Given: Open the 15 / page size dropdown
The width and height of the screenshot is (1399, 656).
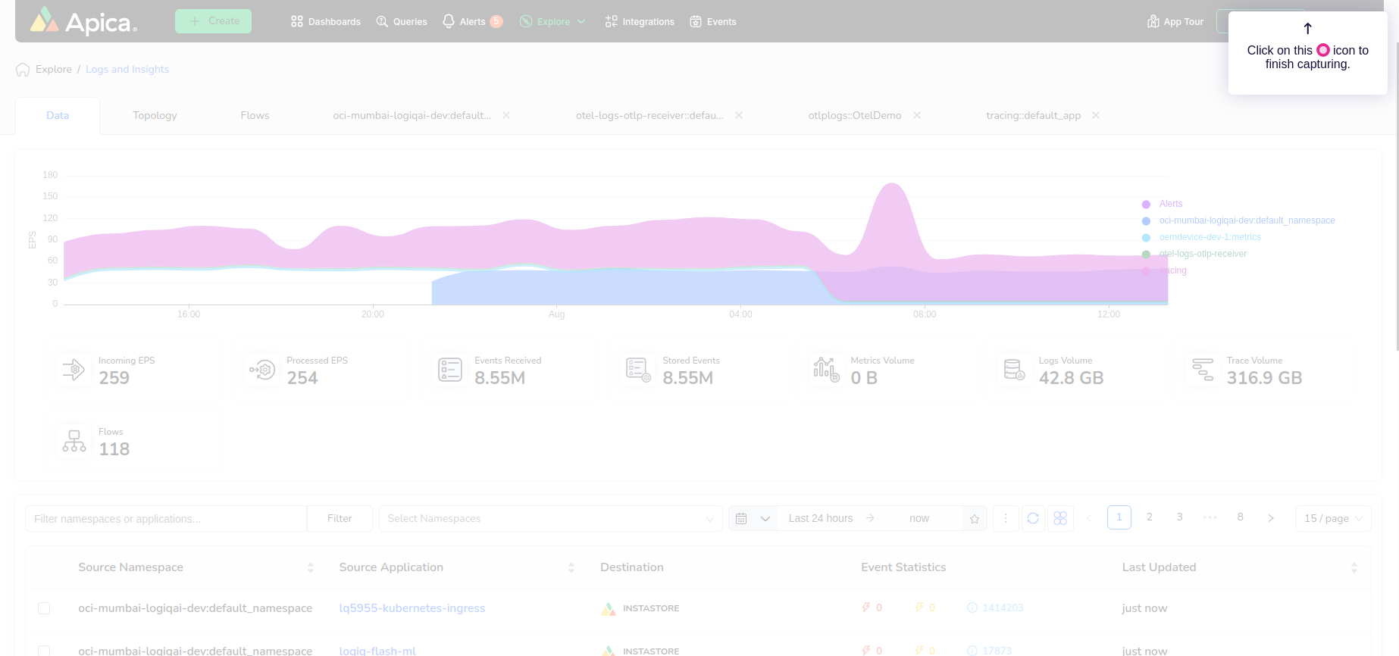Looking at the screenshot, I should point(1333,519).
